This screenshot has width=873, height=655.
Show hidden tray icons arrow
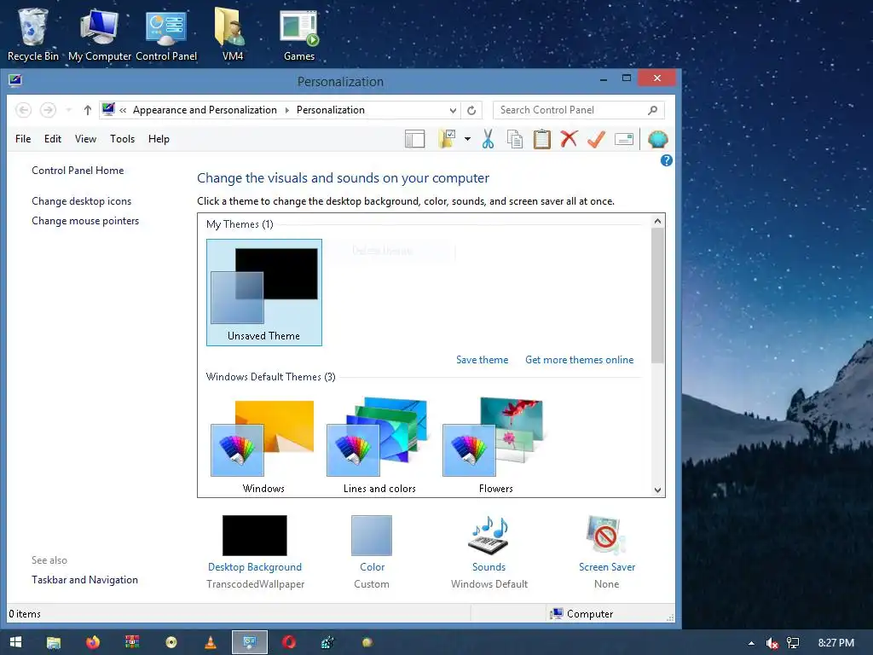point(751,643)
